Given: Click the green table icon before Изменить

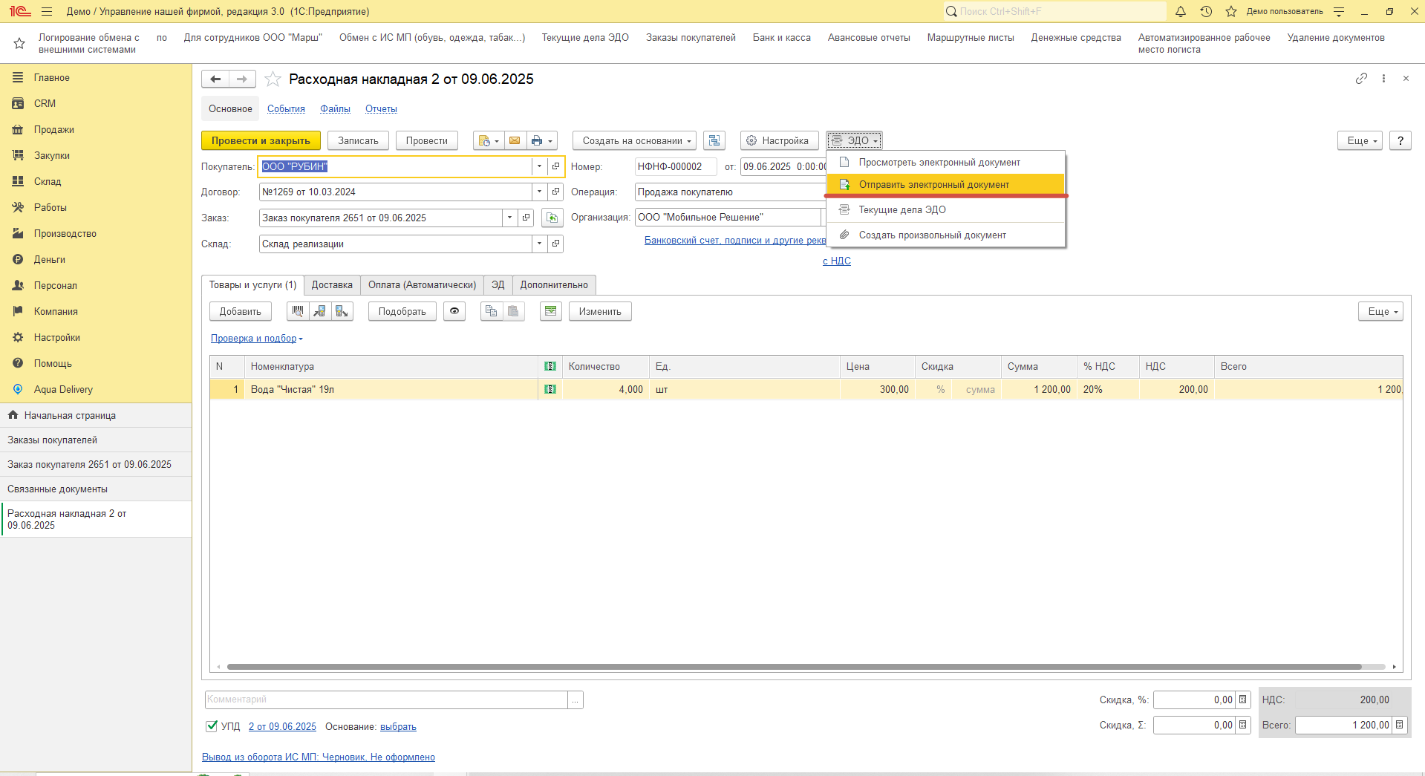Looking at the screenshot, I should (550, 311).
